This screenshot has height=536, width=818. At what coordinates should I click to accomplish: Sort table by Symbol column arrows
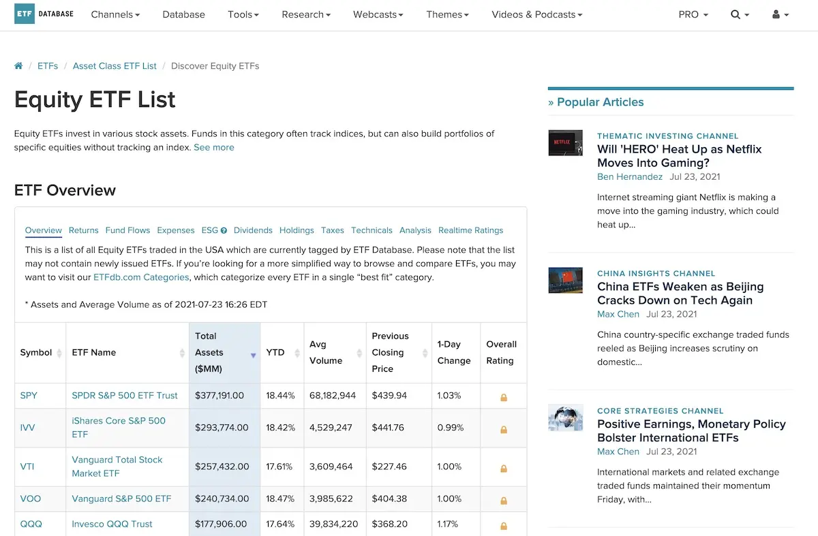(x=59, y=353)
